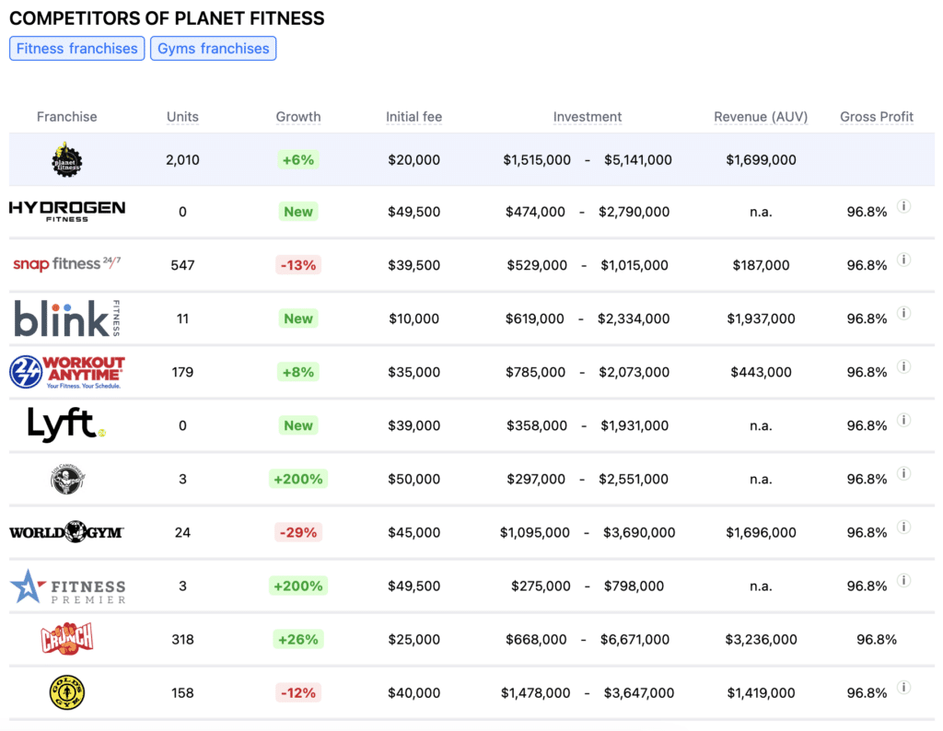Click info icon in $297,000 investment row

tap(903, 474)
